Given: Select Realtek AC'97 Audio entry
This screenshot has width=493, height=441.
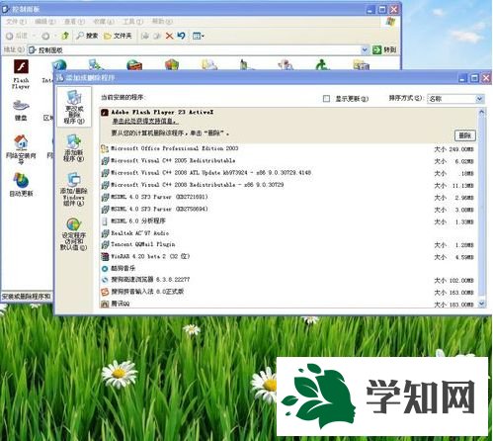Looking at the screenshot, I should point(288,233).
